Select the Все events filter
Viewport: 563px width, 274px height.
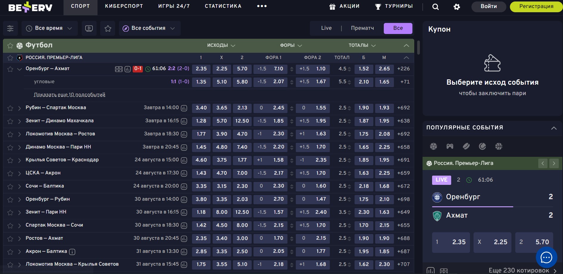(398, 28)
